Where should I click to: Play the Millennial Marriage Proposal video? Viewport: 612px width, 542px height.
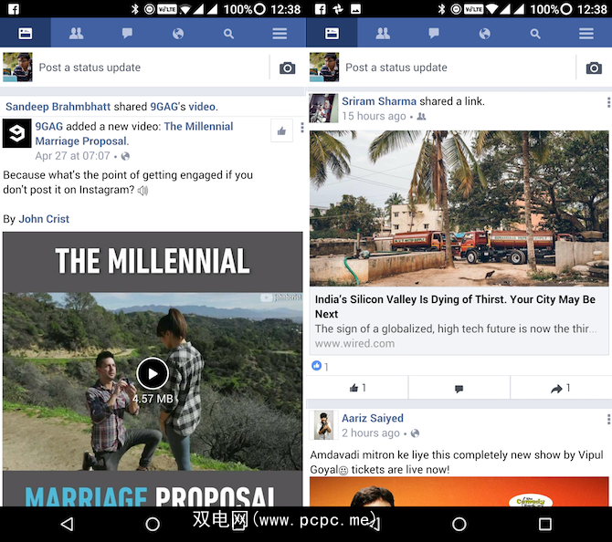(x=153, y=373)
